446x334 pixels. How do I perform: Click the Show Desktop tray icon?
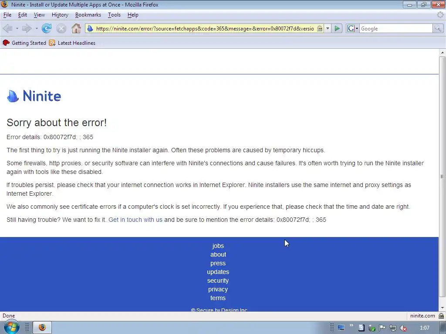341,328
